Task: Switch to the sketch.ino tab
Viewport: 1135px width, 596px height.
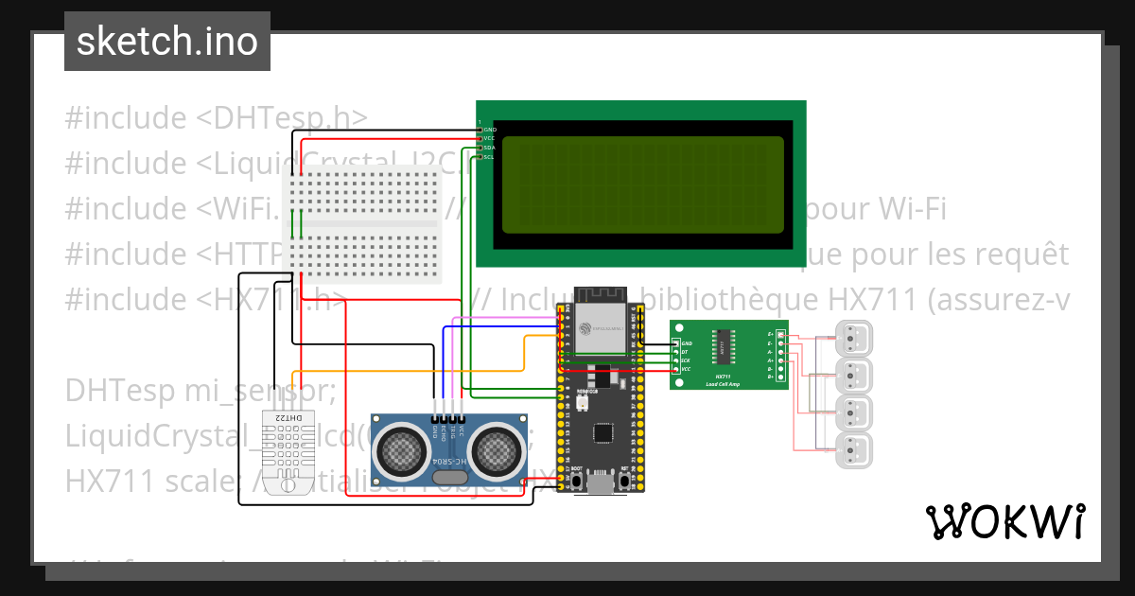Action: pos(166,41)
